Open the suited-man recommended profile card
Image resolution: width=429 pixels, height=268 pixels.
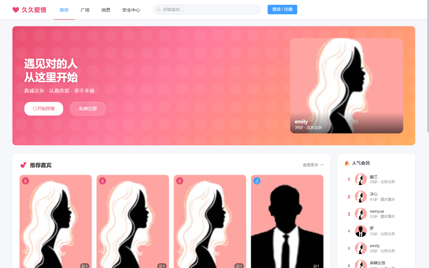[x=287, y=222]
